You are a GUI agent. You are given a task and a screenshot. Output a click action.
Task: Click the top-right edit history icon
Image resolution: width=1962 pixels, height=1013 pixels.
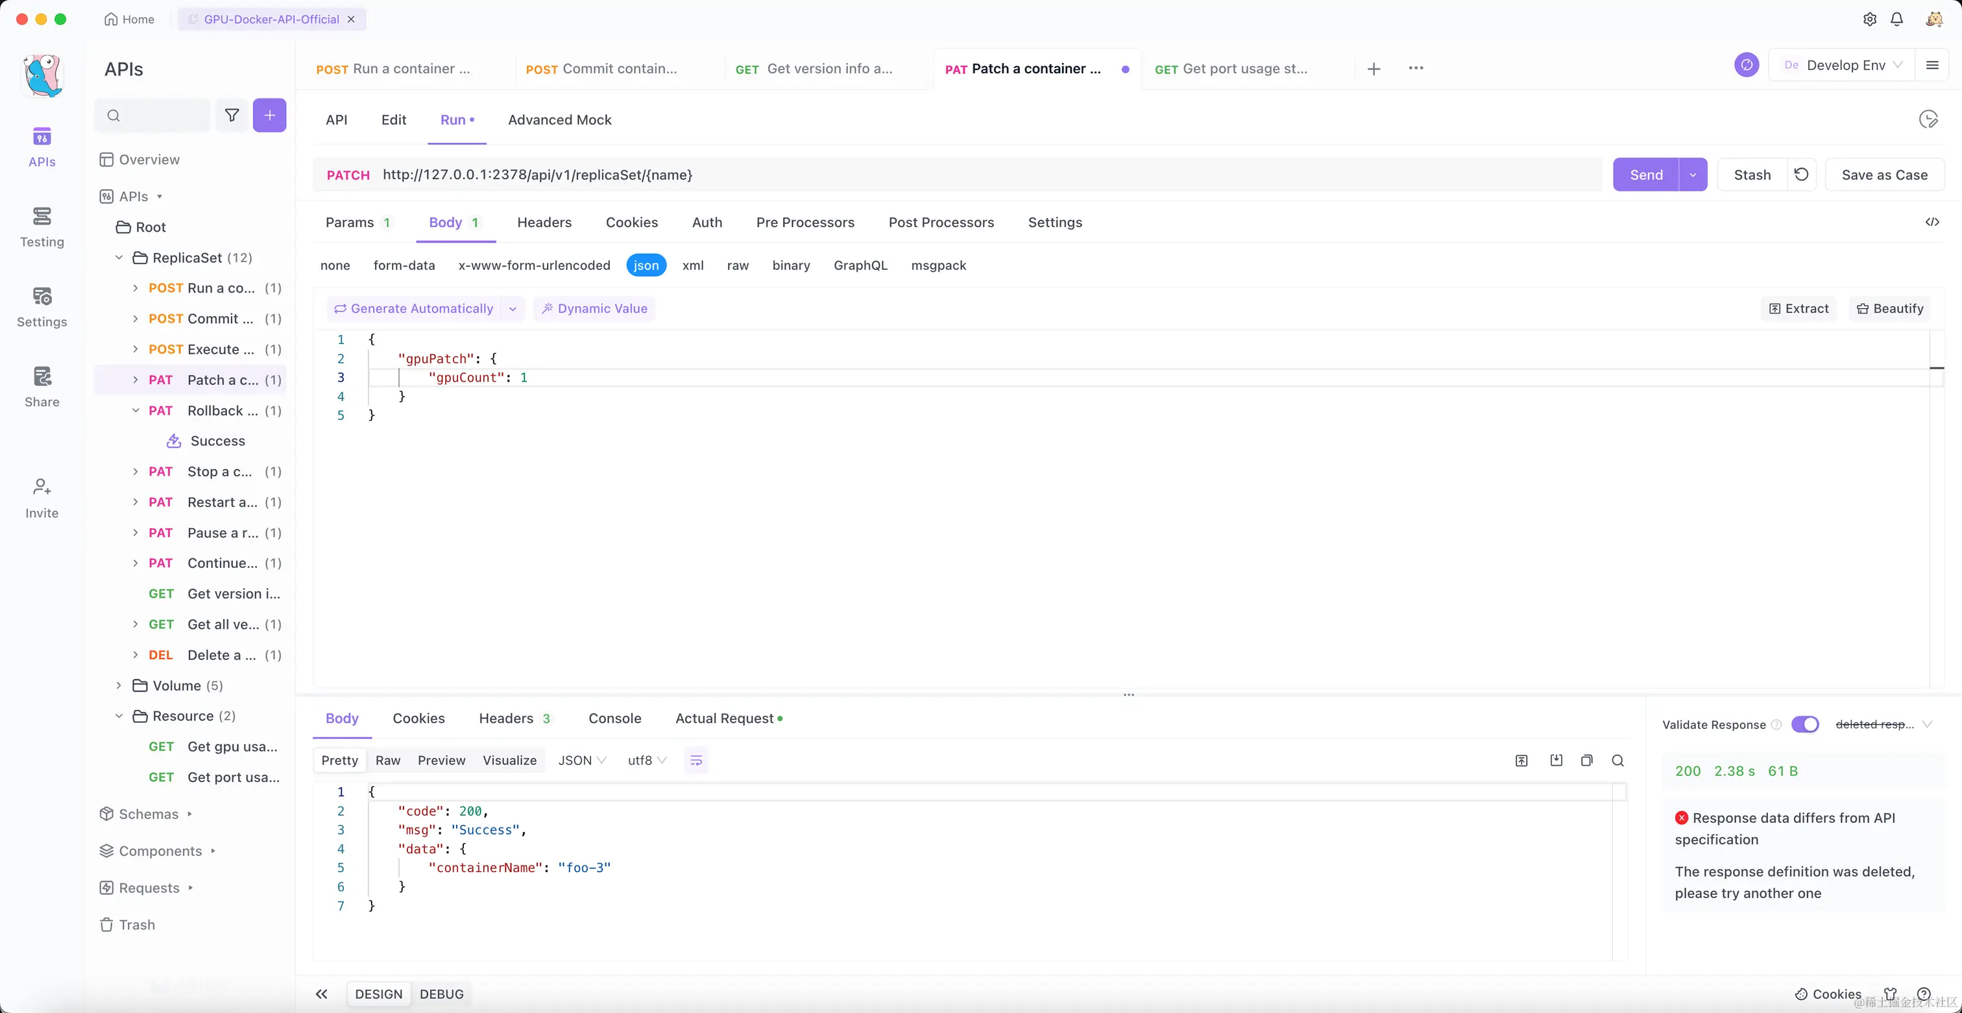tap(1928, 119)
